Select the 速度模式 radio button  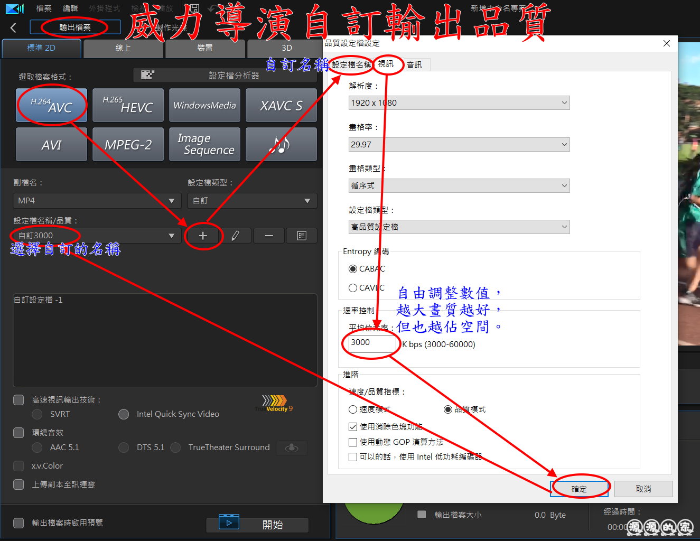(x=353, y=409)
